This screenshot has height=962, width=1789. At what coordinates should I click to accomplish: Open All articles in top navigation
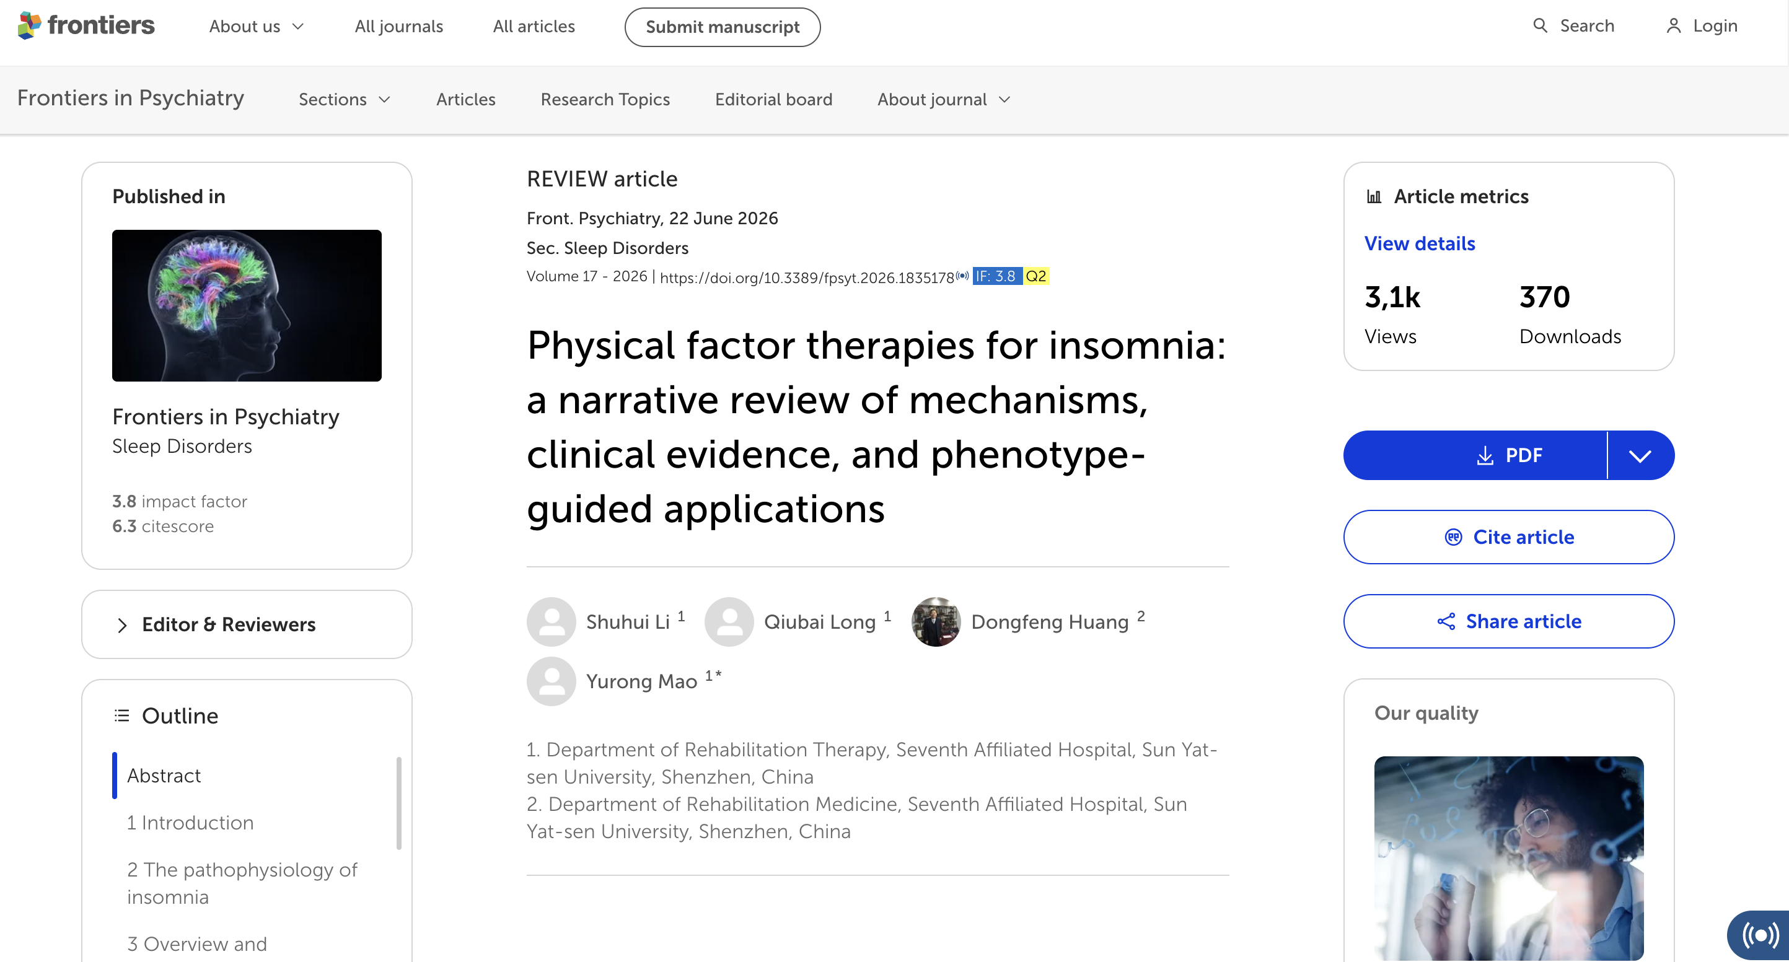534,27
